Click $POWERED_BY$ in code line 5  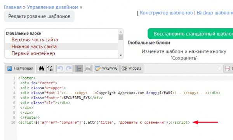point(77,98)
